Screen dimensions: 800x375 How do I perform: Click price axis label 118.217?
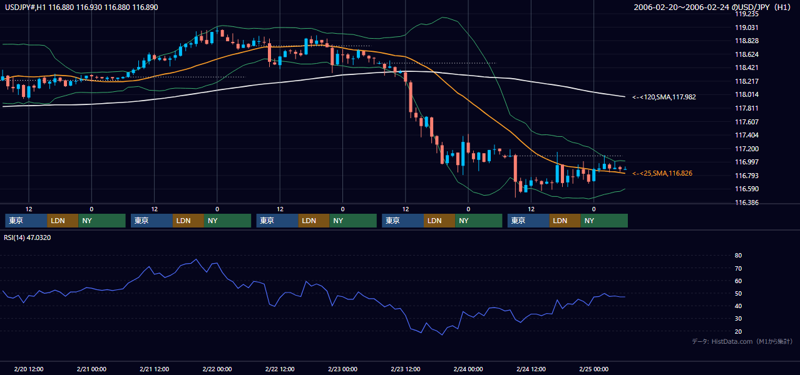pyautogui.click(x=747, y=81)
